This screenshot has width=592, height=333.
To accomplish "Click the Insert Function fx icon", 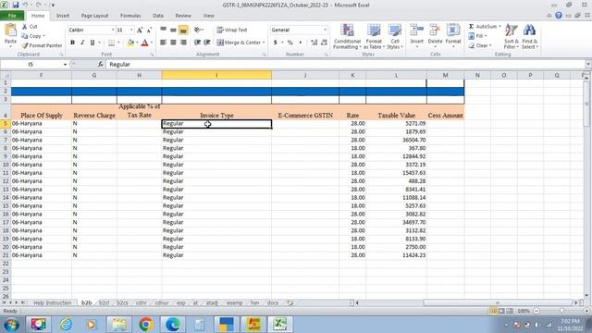I will [100, 65].
